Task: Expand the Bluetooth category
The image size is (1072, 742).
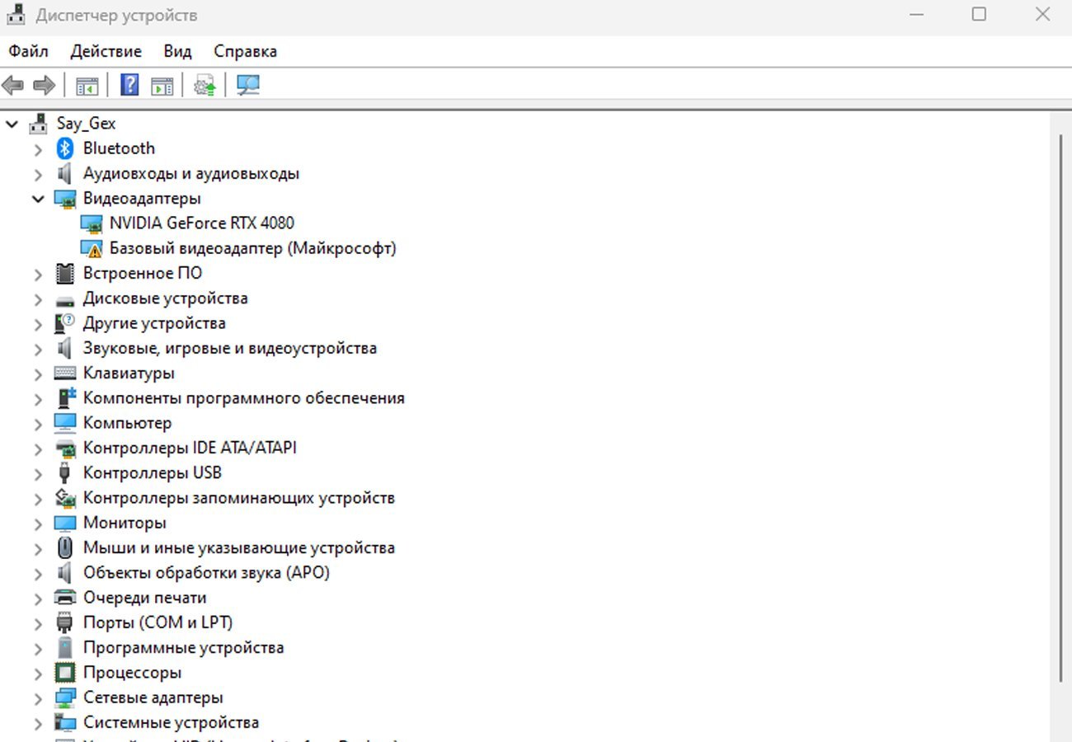Action: (x=38, y=150)
